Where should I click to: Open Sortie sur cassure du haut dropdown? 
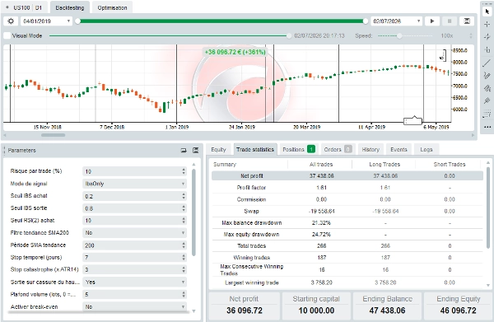pyautogui.click(x=134, y=282)
